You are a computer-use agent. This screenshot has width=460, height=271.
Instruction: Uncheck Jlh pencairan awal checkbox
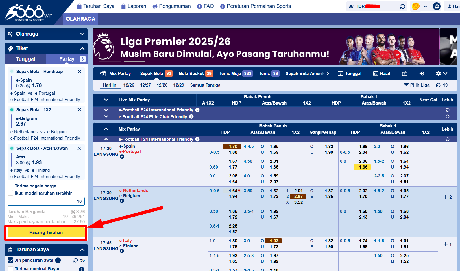pos(10,260)
